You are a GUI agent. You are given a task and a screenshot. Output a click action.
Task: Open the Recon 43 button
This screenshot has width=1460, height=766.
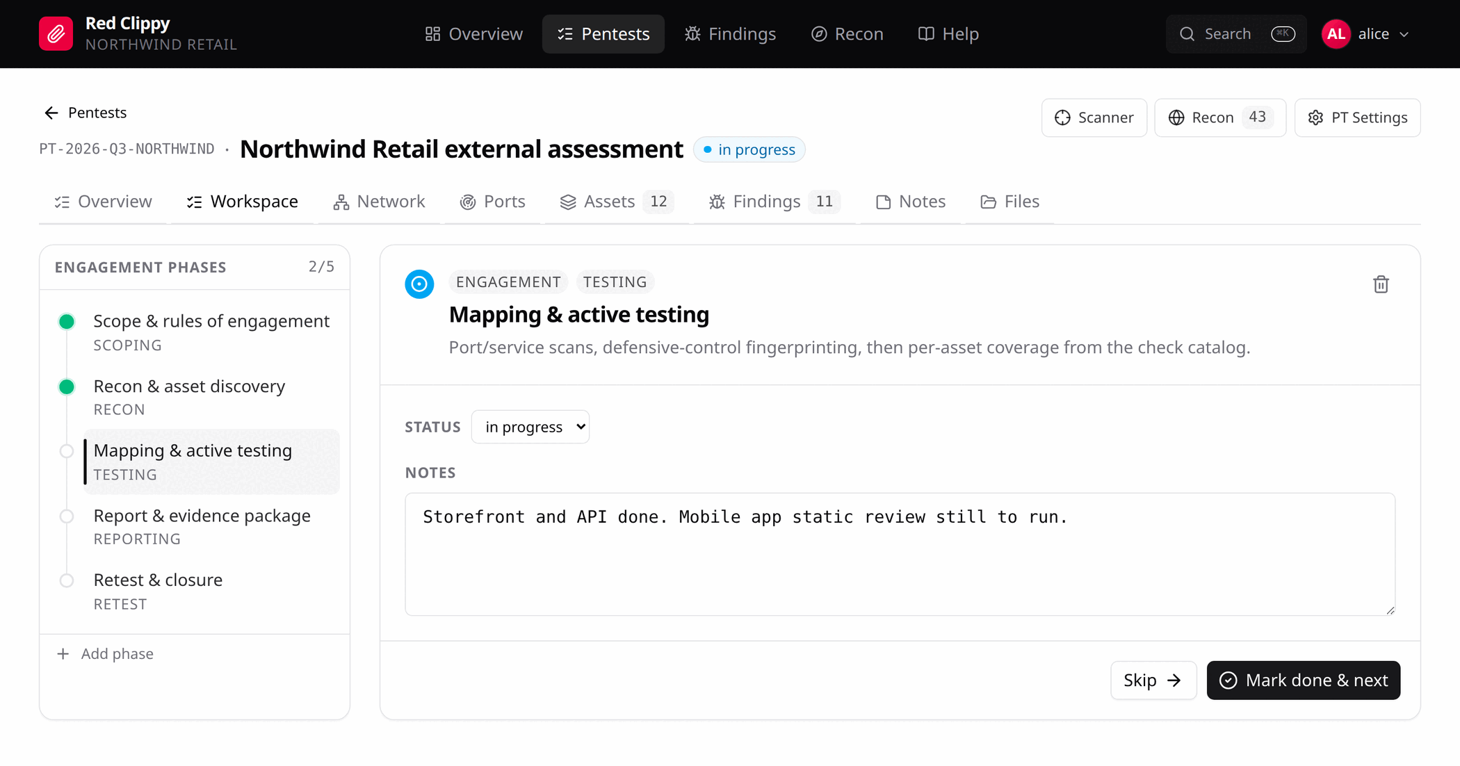1220,117
